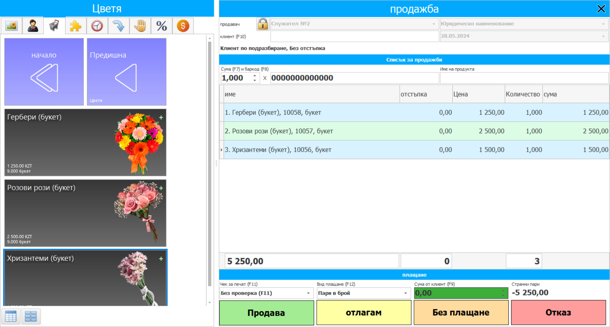The image size is (610, 327).
Task: Select row 3. Хризантеми (букет), 10056
Action: (x=414, y=150)
